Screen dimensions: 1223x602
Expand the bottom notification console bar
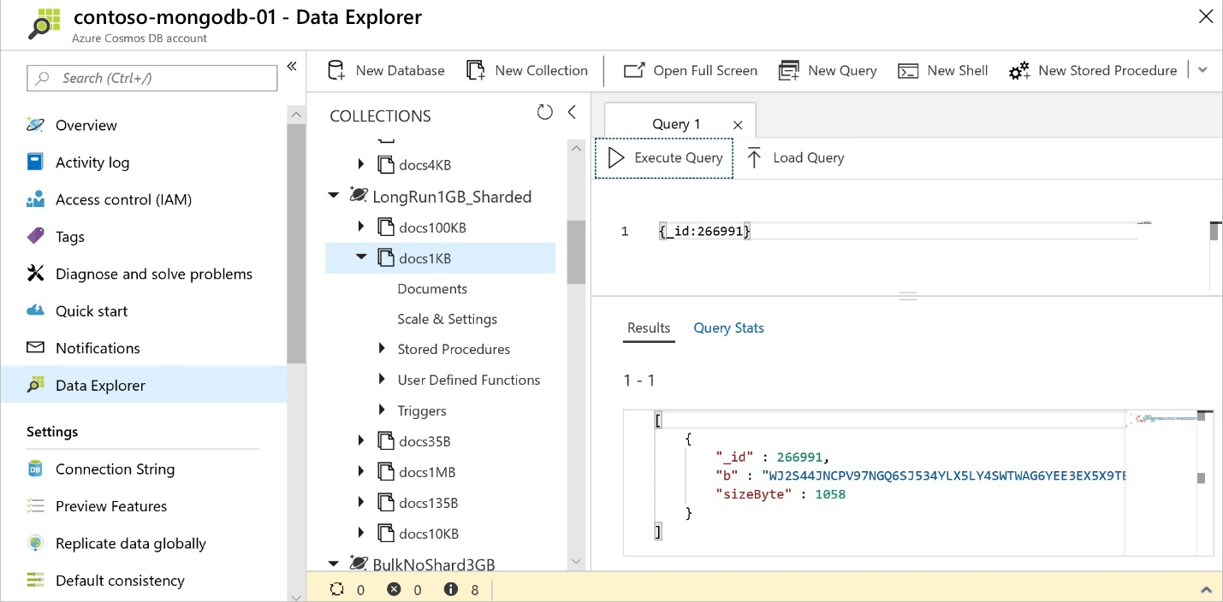[1206, 589]
